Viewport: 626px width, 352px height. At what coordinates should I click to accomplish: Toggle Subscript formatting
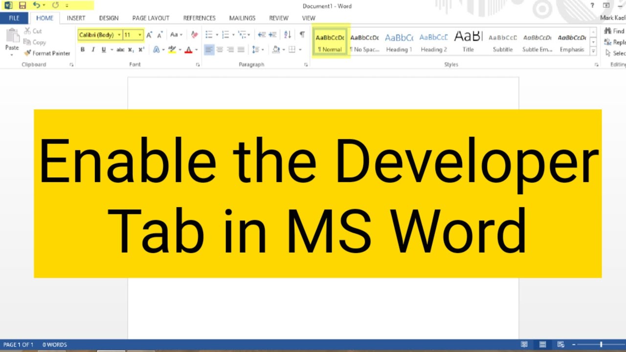[131, 49]
